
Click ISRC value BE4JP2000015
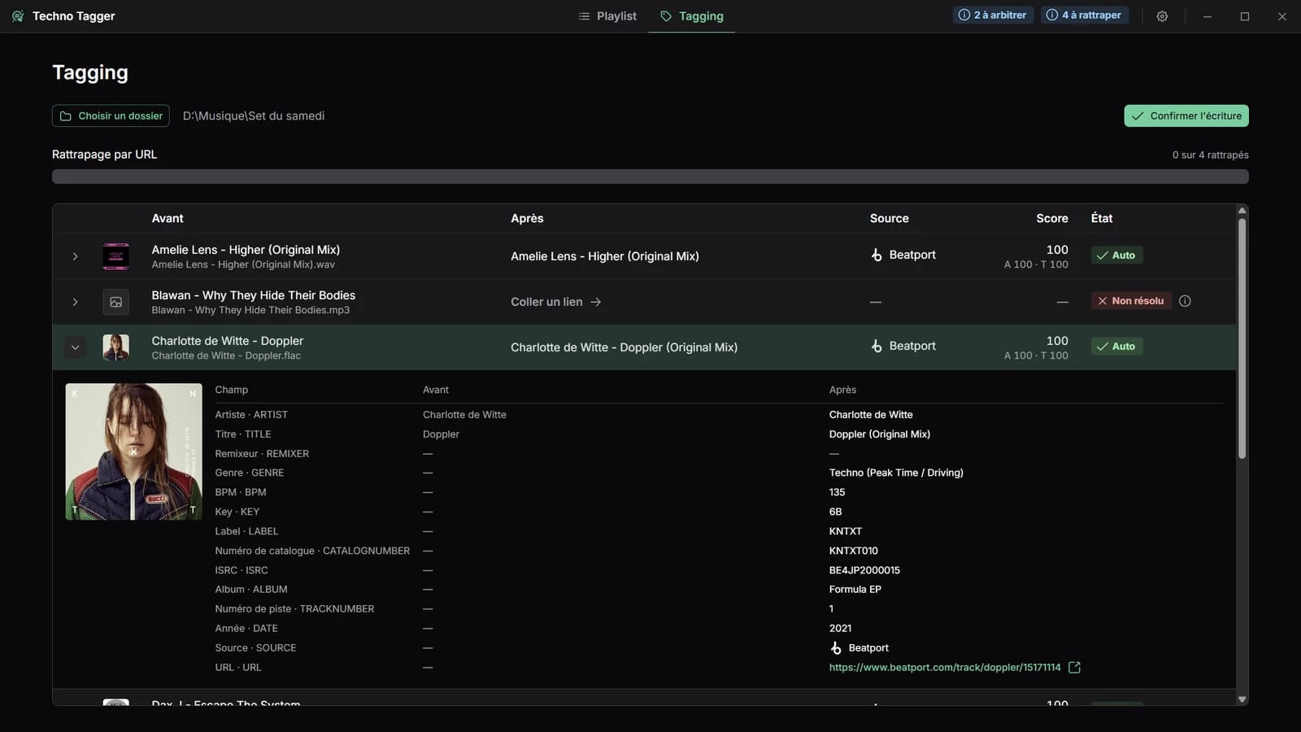click(864, 570)
